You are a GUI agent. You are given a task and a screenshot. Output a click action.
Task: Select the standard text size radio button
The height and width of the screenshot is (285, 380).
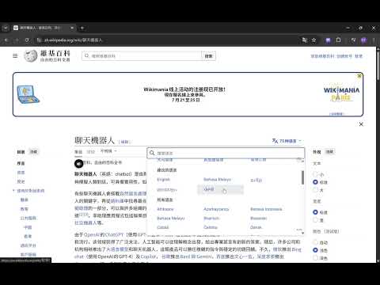(315, 182)
